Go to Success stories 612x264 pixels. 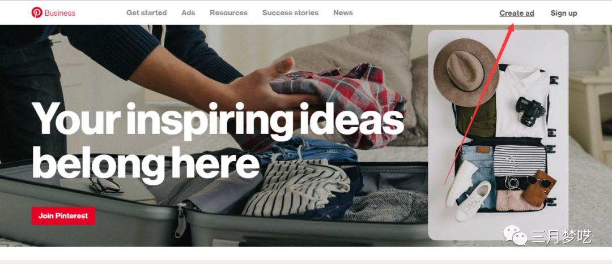pyautogui.click(x=290, y=13)
